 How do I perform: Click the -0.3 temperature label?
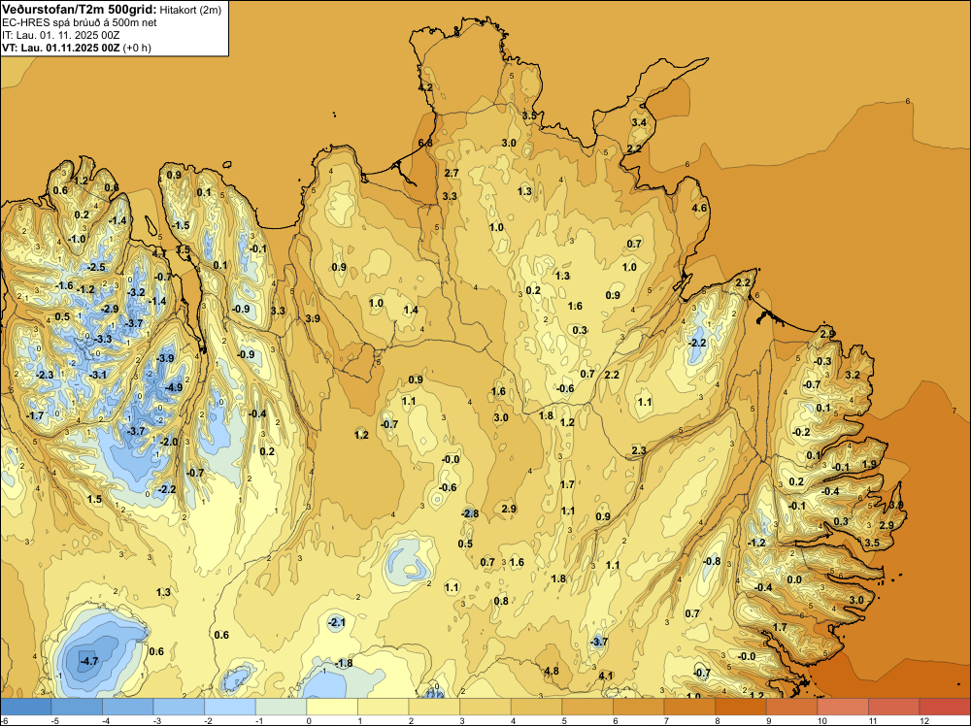823,361
